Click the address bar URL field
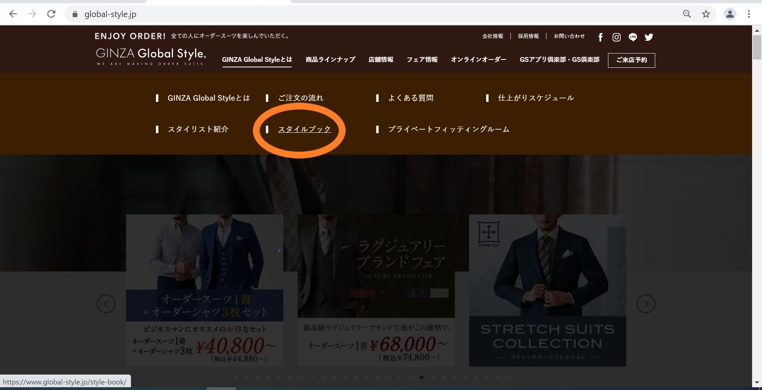Screen dimensions: 762x390 click(357, 14)
